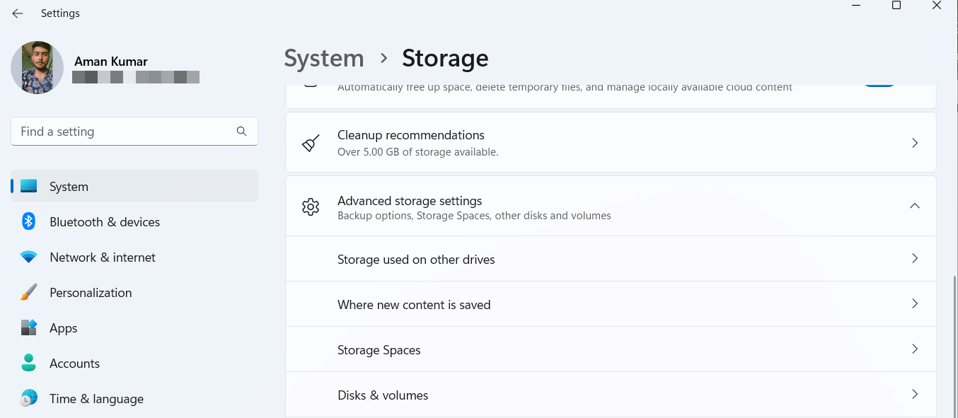This screenshot has width=958, height=418.
Task: Click the Accounts person icon
Action: point(29,364)
